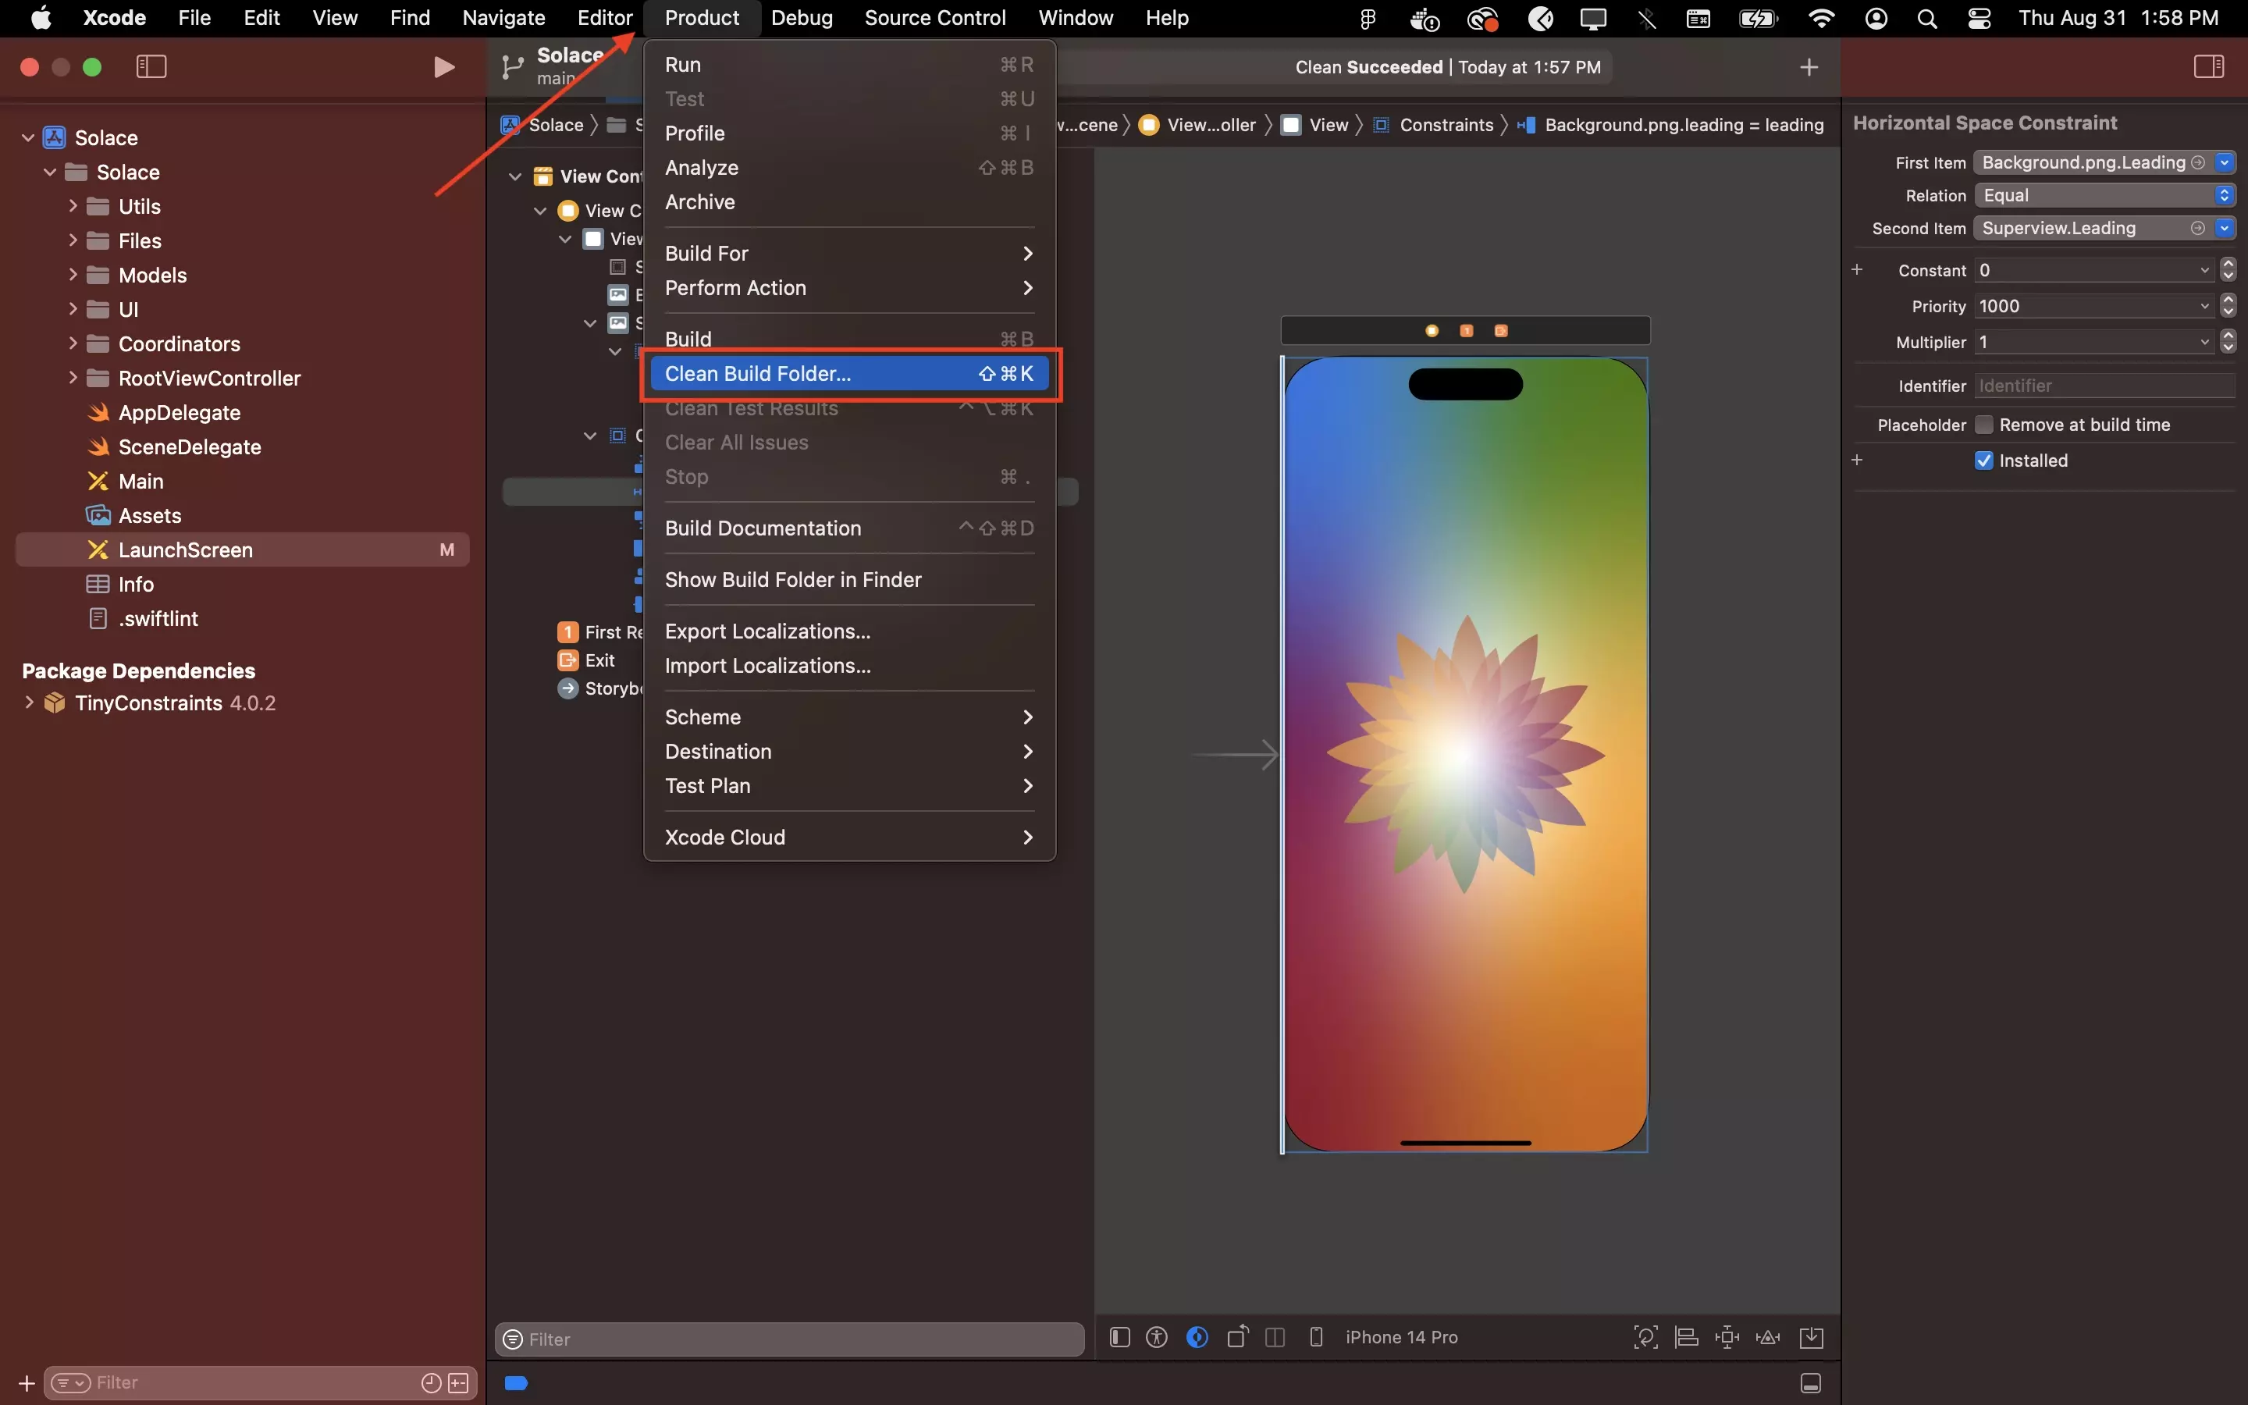
Task: Choose Run from Product menu
Action: pyautogui.click(x=849, y=64)
